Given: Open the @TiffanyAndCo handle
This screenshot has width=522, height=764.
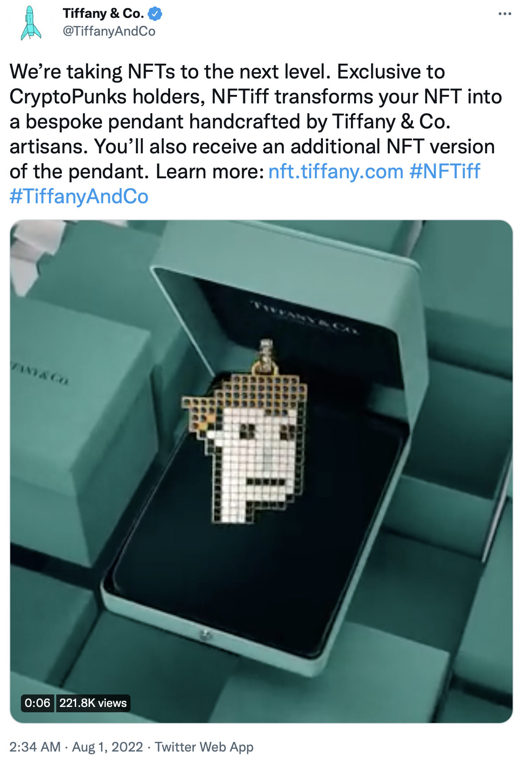Looking at the screenshot, I should coord(109,31).
